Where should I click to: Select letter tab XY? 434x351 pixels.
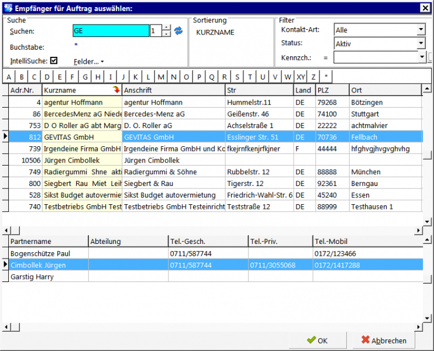point(301,77)
